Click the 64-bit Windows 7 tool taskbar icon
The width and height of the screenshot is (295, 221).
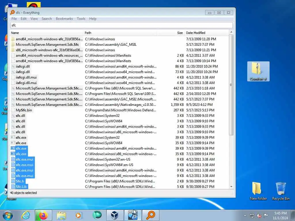pyautogui.click(x=133, y=215)
